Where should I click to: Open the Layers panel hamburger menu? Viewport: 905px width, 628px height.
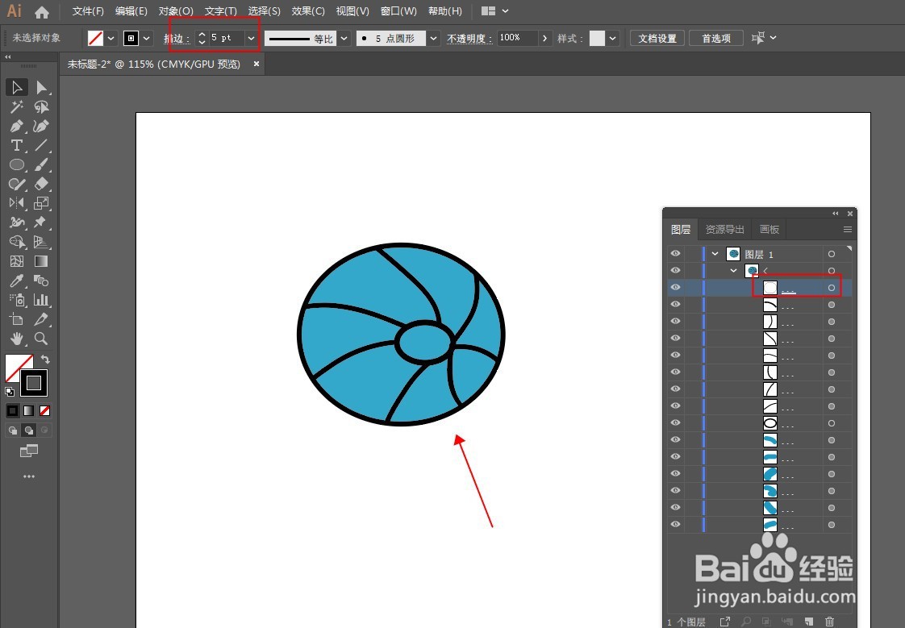coord(847,230)
